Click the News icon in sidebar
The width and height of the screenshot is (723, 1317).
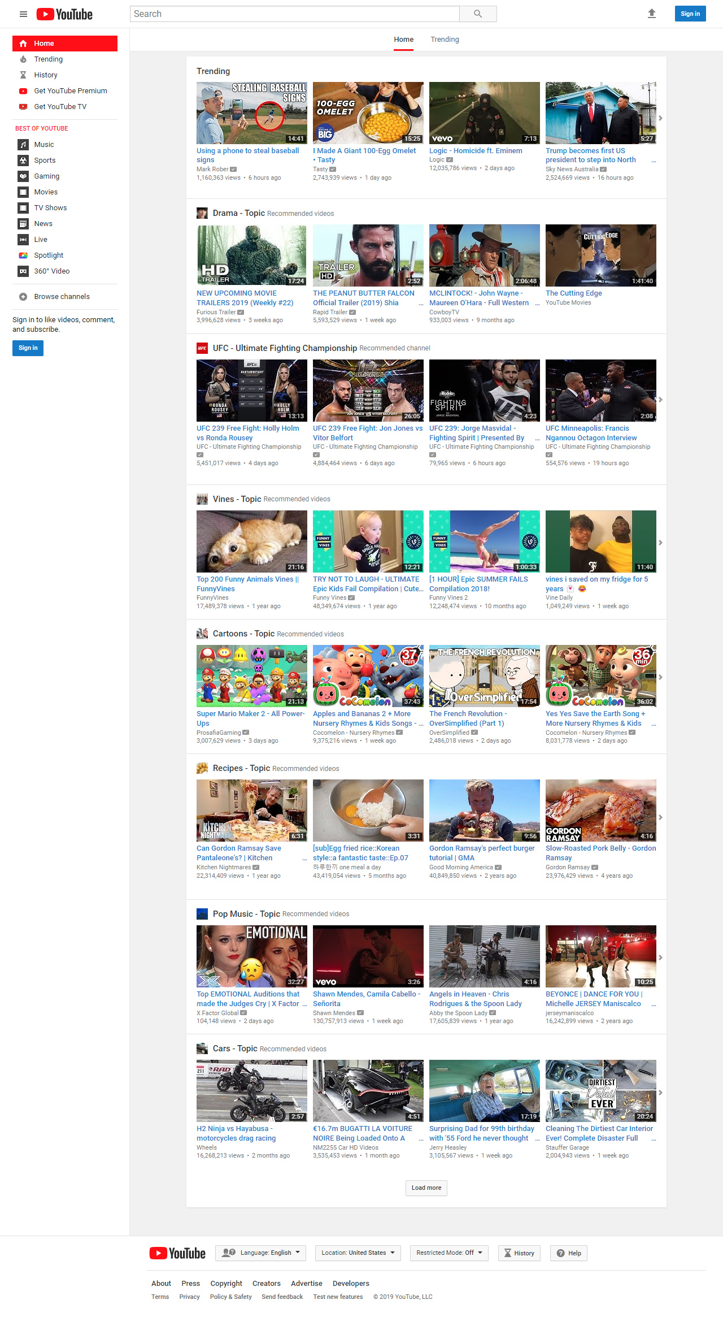point(23,224)
